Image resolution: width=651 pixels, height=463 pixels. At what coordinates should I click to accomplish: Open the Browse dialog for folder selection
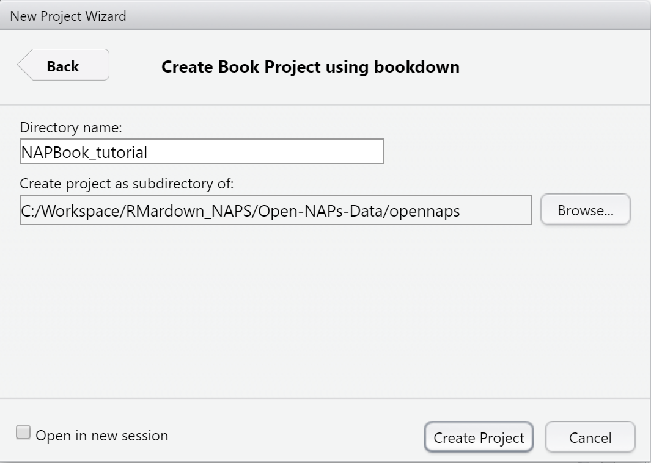click(585, 209)
